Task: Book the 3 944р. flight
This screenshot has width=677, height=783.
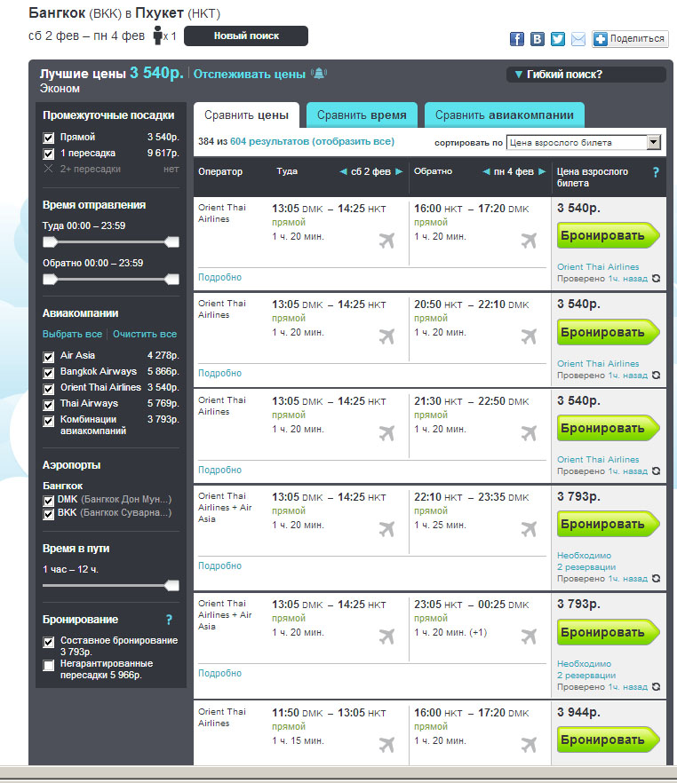Action: [608, 739]
